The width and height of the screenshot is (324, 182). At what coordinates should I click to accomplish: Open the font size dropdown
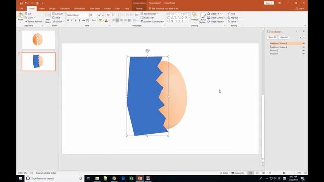96,15
